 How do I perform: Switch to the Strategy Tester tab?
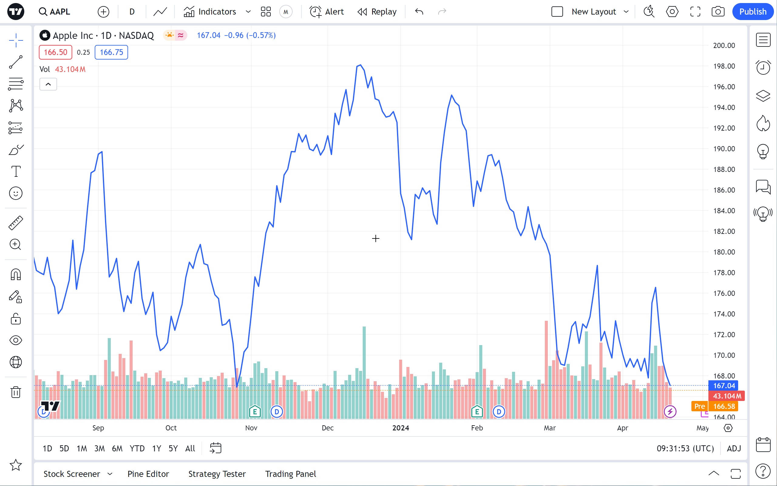coord(217,474)
